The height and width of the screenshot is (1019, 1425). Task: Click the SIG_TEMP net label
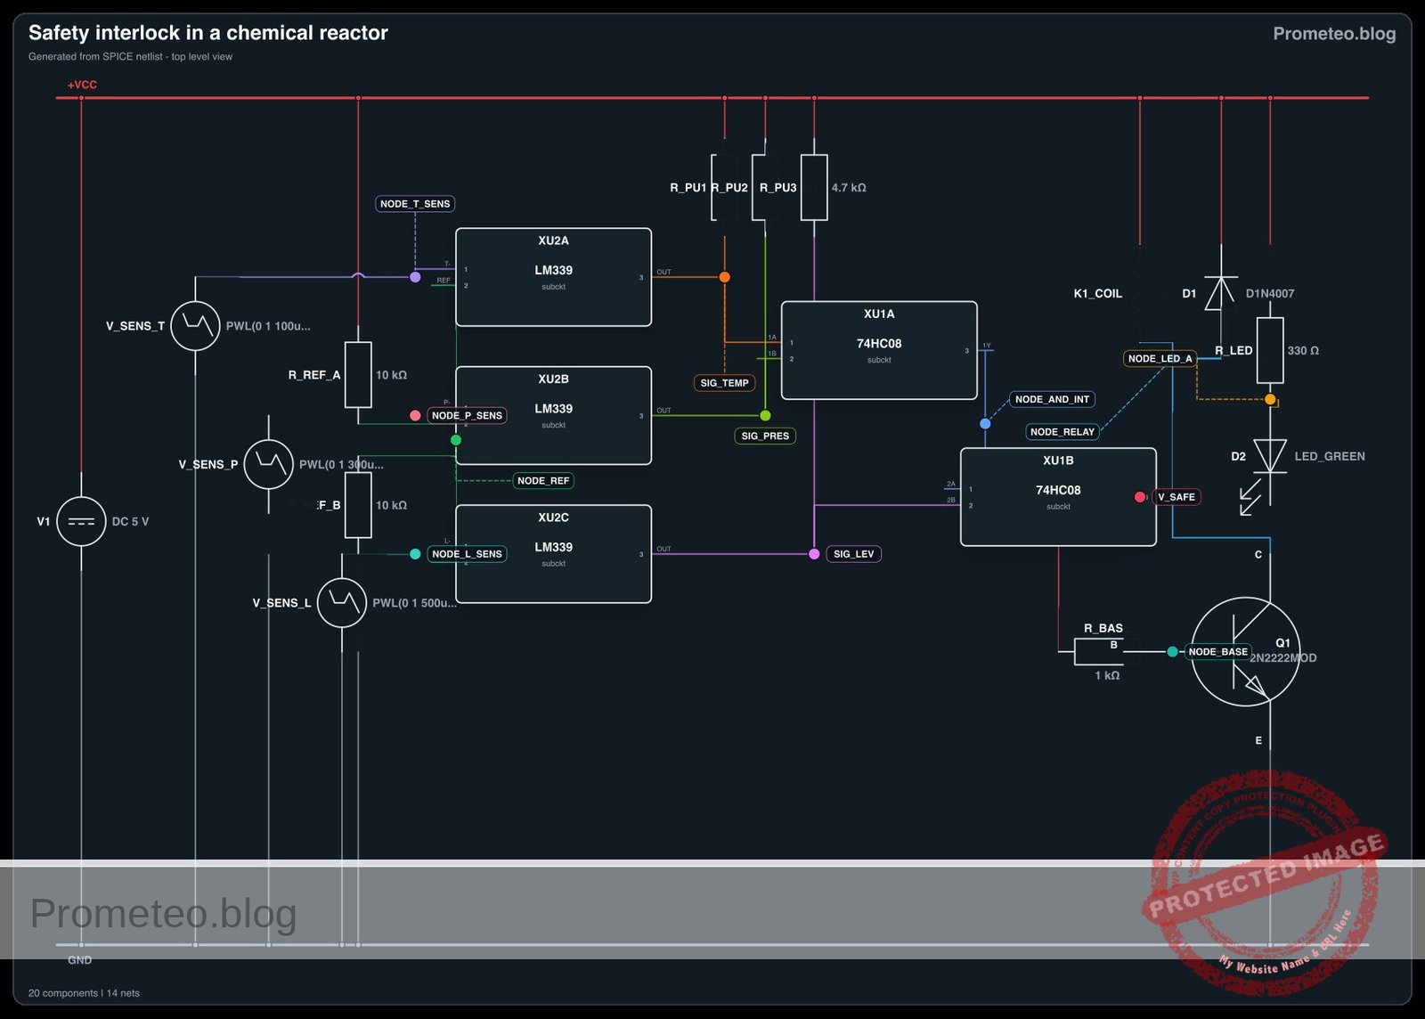pos(724,383)
